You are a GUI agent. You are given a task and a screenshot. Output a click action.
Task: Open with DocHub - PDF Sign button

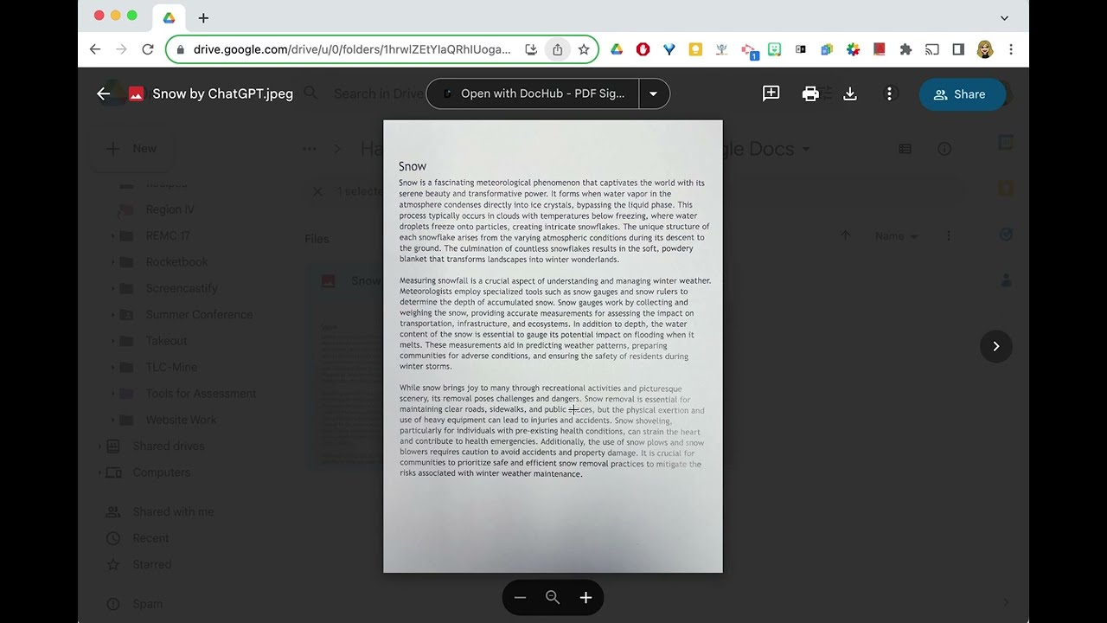click(x=533, y=93)
